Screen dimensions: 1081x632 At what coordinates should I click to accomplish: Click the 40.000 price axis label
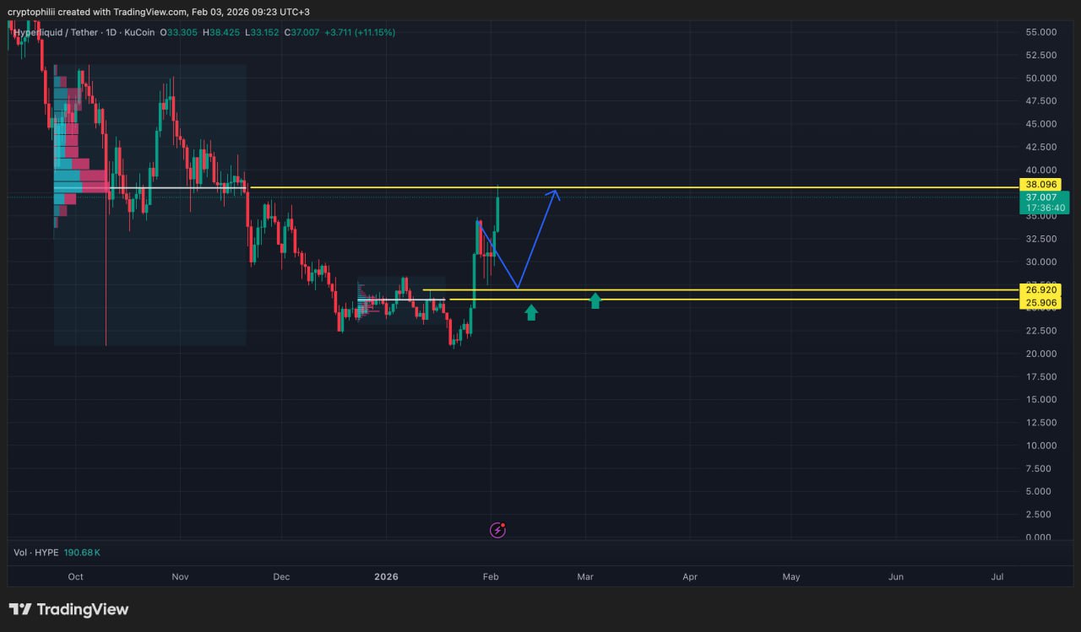(1041, 170)
